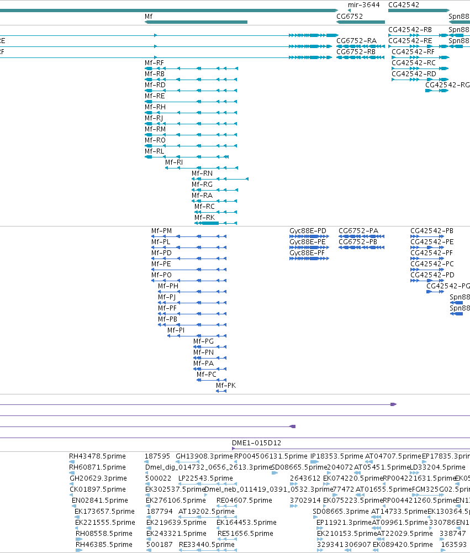Select the Mf-PH protein feature
Image resolution: width=470 pixels, height=553 pixels.
click(192, 292)
